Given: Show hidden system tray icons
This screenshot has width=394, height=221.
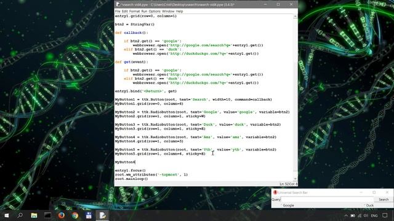Looking at the screenshot, I should [x=346, y=215].
